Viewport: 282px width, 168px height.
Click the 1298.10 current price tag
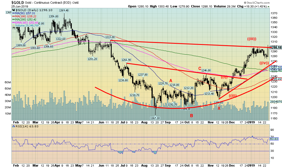coord(275,47)
